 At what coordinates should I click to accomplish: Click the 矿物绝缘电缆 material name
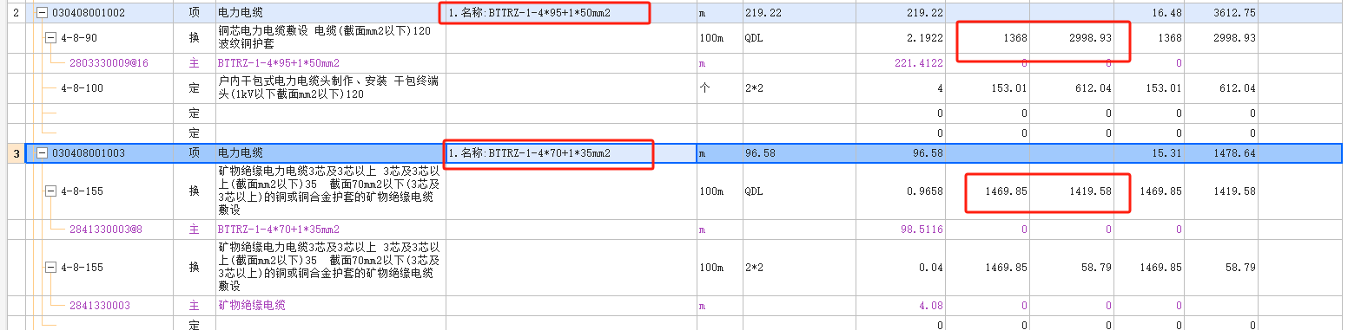(252, 306)
